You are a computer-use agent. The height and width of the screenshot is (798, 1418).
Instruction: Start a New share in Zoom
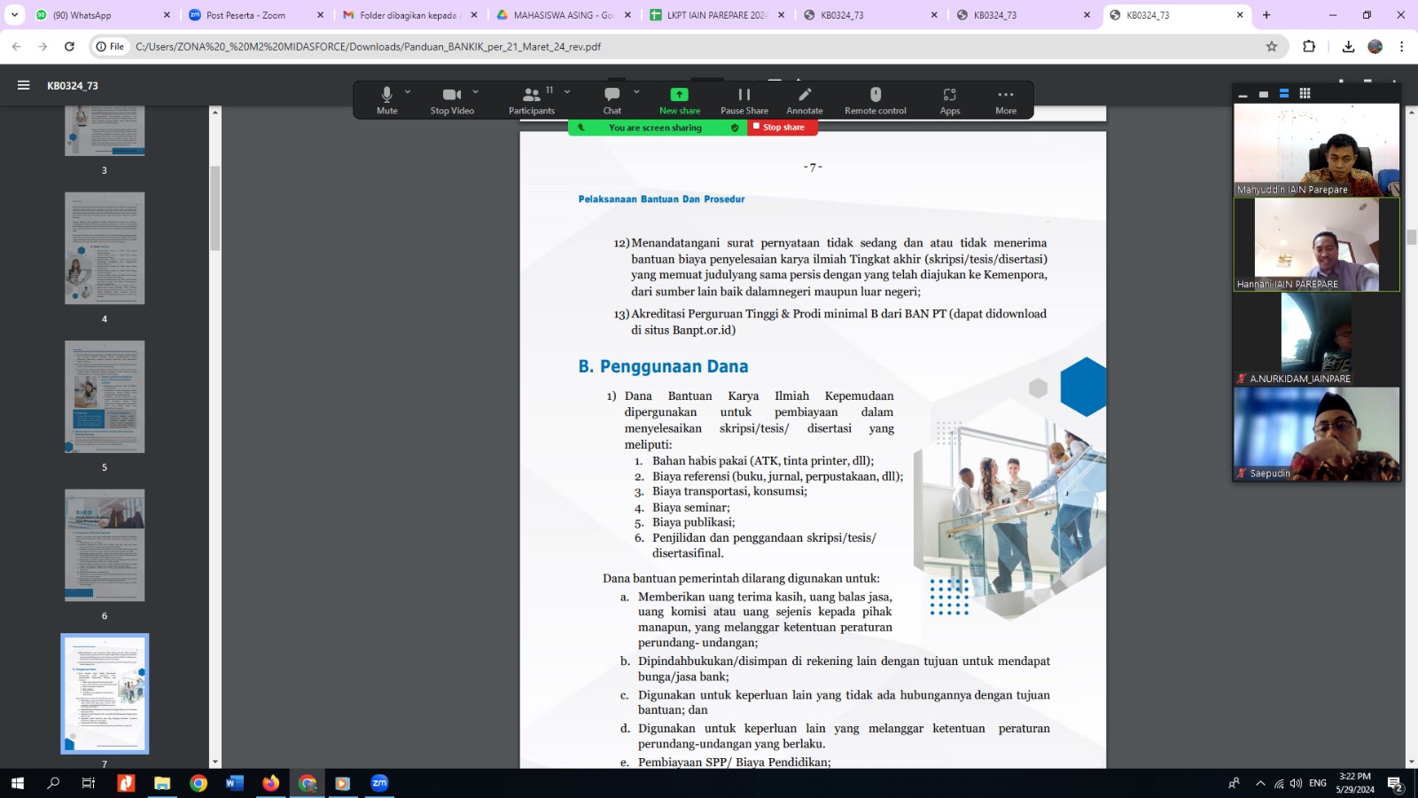click(680, 100)
